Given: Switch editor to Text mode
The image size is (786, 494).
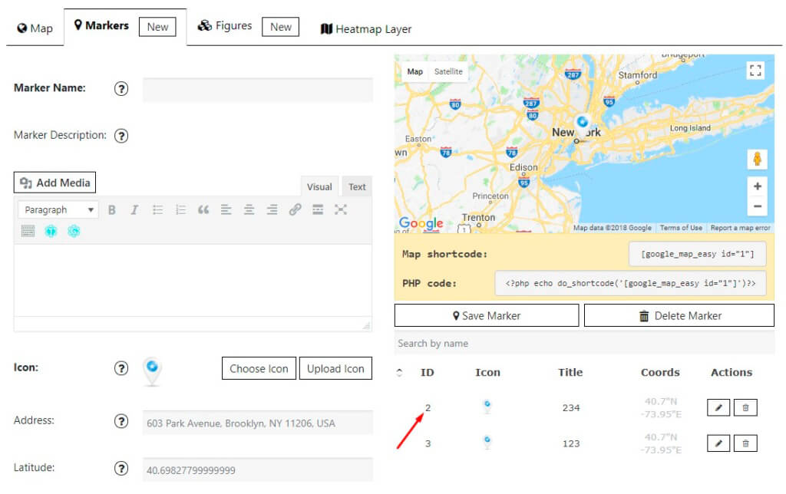Looking at the screenshot, I should [x=357, y=186].
